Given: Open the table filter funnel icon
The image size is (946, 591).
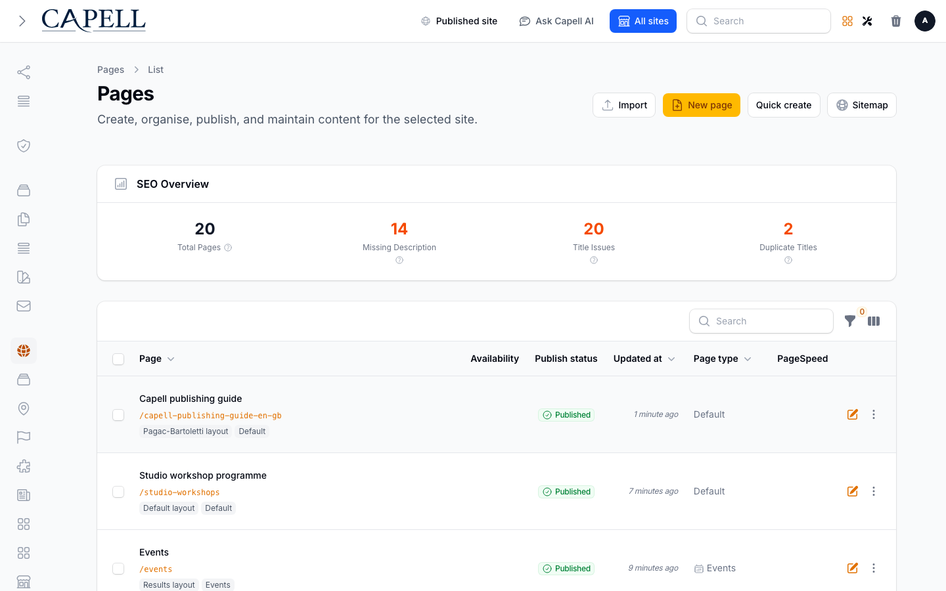Looking at the screenshot, I should (x=850, y=321).
